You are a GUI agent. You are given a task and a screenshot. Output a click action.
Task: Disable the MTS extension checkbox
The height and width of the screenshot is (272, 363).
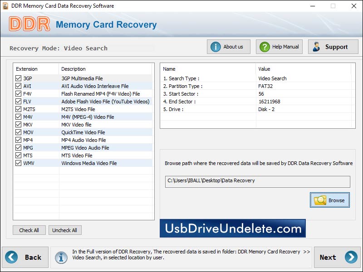pyautogui.click(x=18, y=155)
